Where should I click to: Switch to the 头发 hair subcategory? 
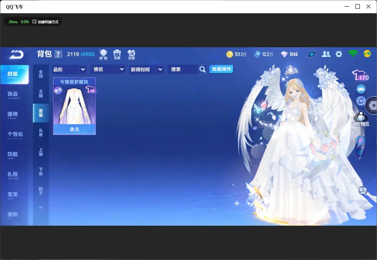tap(41, 133)
